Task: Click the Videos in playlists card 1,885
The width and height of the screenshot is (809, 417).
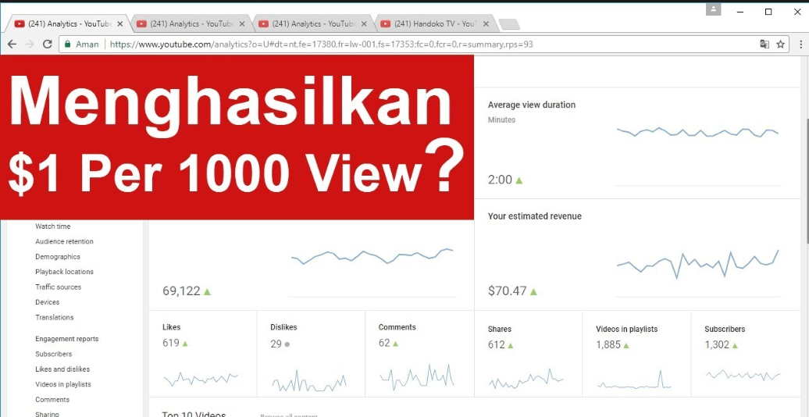Action: [636, 354]
